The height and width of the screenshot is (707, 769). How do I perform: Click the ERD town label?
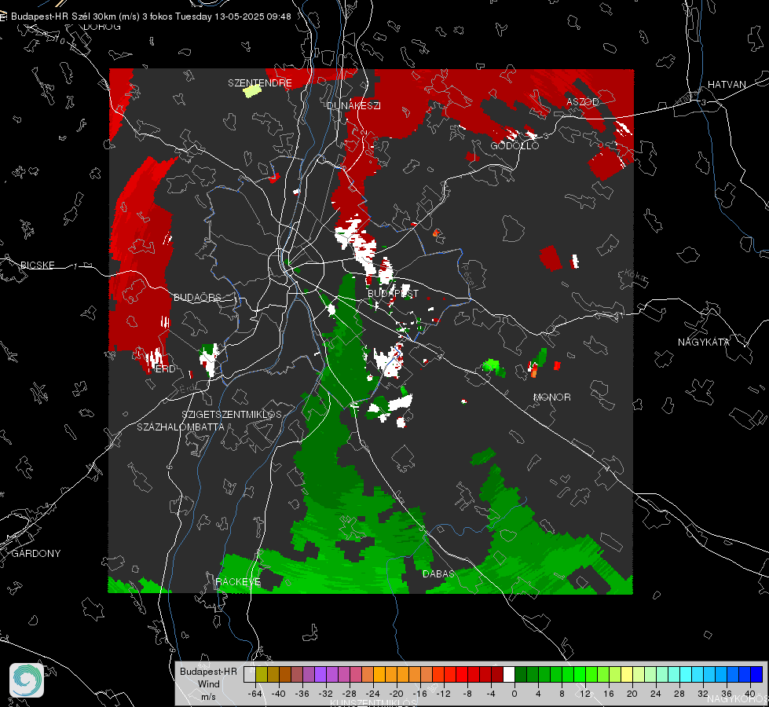tap(165, 369)
